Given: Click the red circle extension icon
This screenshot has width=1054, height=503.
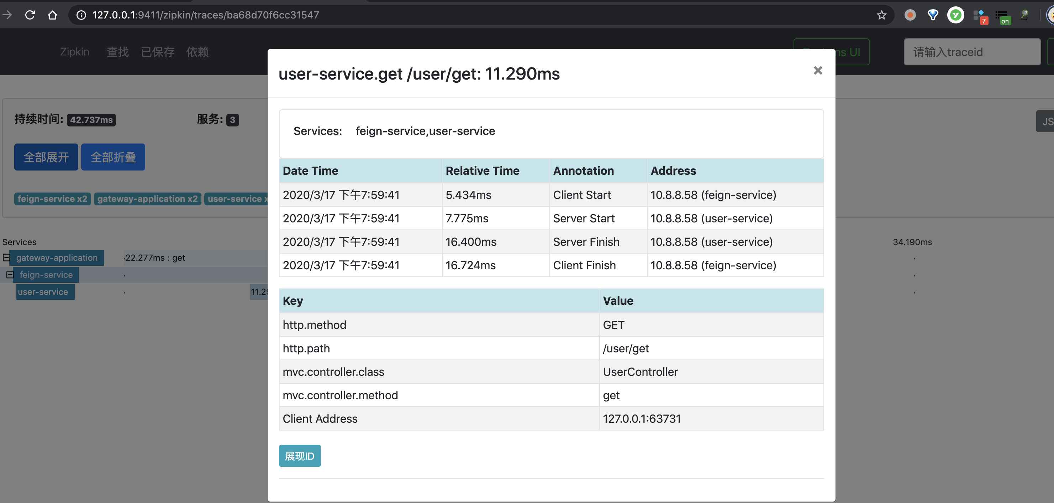Looking at the screenshot, I should click(910, 15).
